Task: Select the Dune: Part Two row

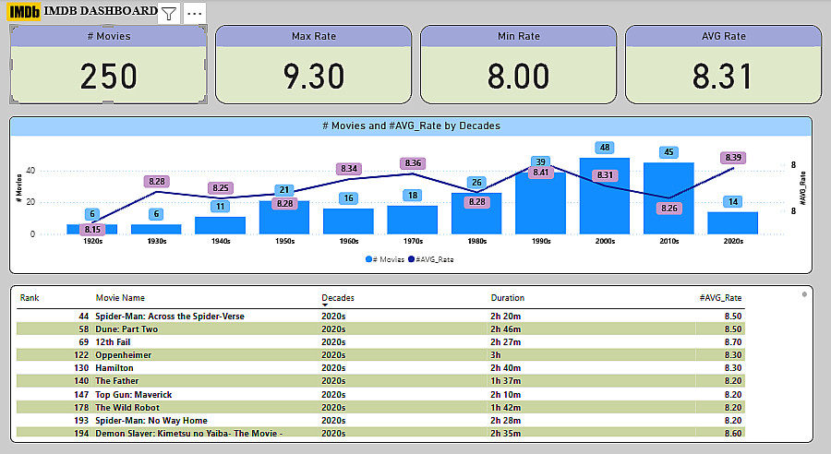Action: (x=380, y=329)
